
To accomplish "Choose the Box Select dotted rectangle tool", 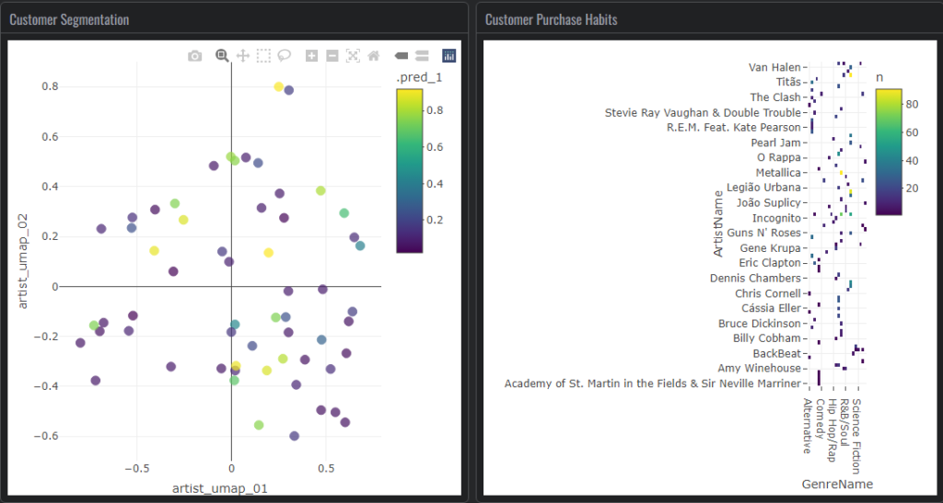I will tap(263, 56).
